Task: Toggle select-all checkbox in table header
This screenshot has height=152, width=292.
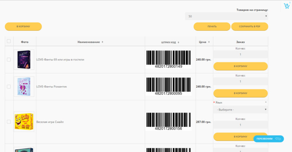Action: pos(9,41)
